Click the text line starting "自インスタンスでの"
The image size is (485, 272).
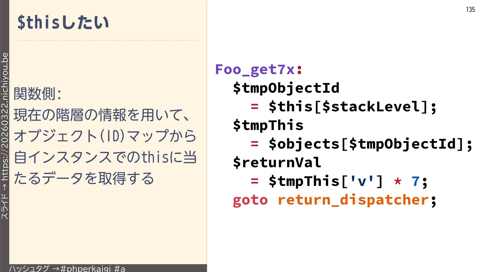105,157
